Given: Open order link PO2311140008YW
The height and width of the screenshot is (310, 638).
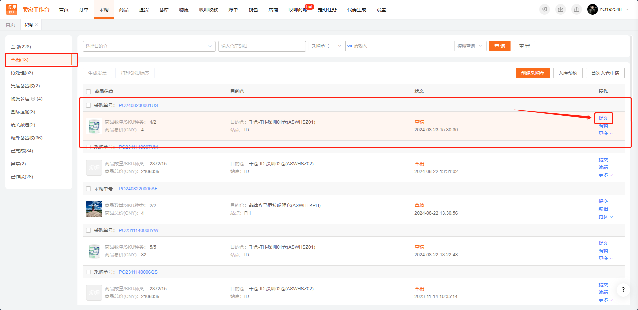Looking at the screenshot, I should tap(138, 230).
